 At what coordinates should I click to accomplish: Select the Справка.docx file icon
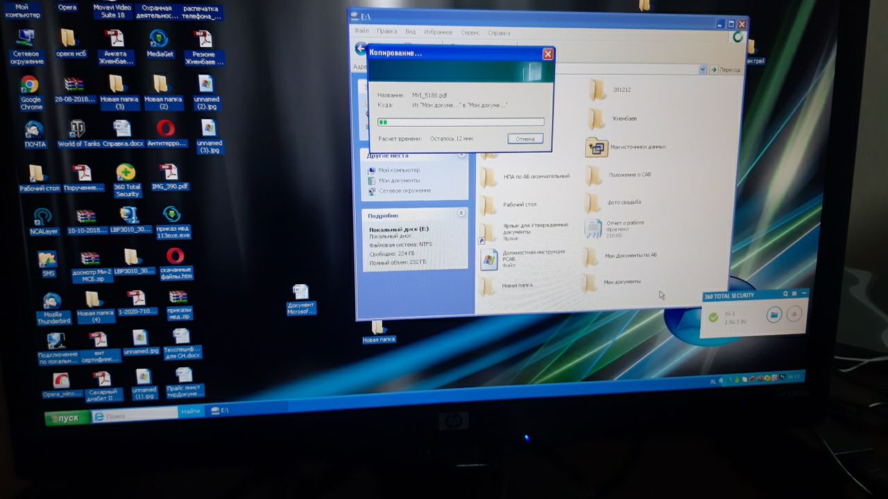(x=122, y=133)
